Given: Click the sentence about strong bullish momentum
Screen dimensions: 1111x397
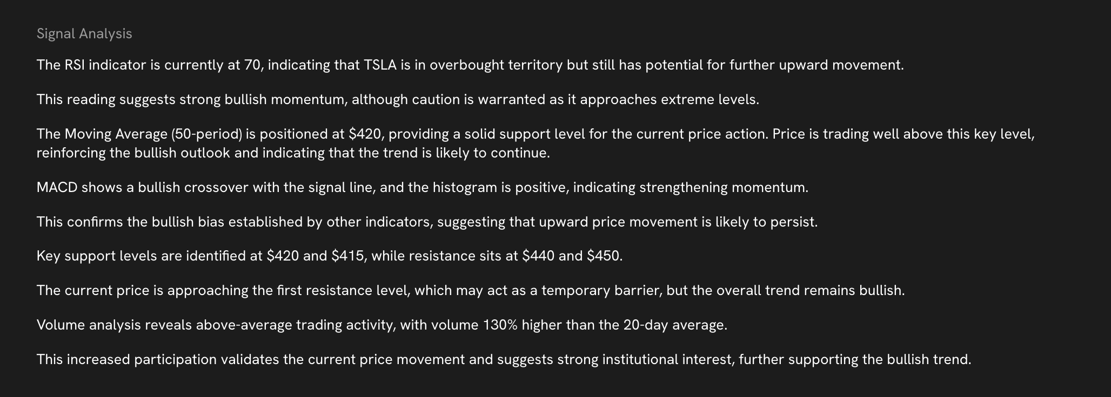Looking at the screenshot, I should point(397,100).
